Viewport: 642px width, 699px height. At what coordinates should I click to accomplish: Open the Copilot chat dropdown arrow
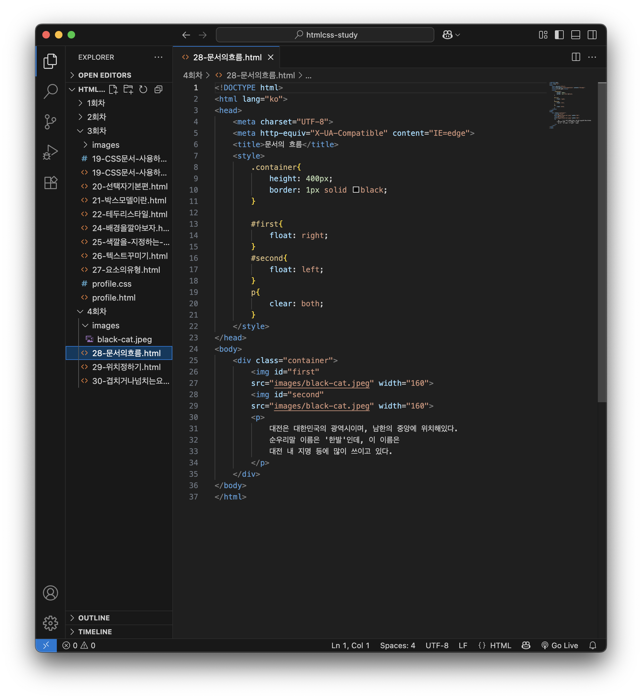coord(458,35)
